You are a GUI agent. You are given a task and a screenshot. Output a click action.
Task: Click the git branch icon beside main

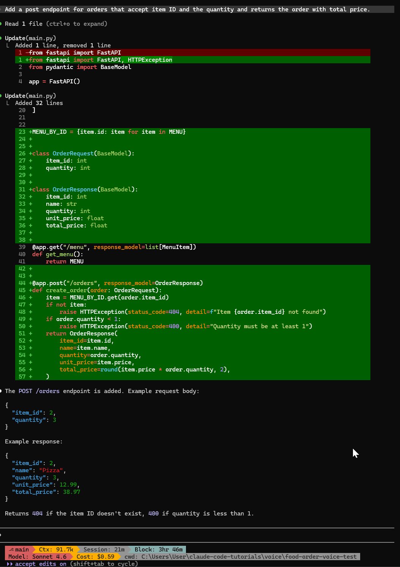[x=11, y=550]
